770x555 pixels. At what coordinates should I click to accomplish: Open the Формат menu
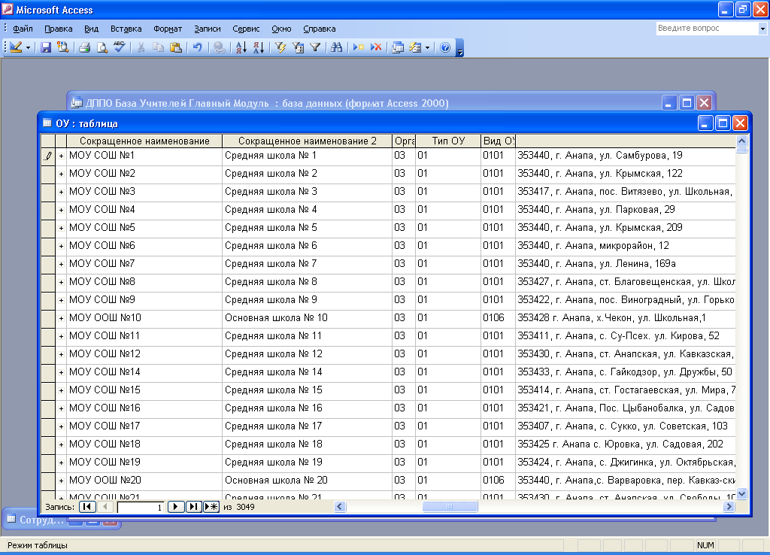[x=168, y=29]
